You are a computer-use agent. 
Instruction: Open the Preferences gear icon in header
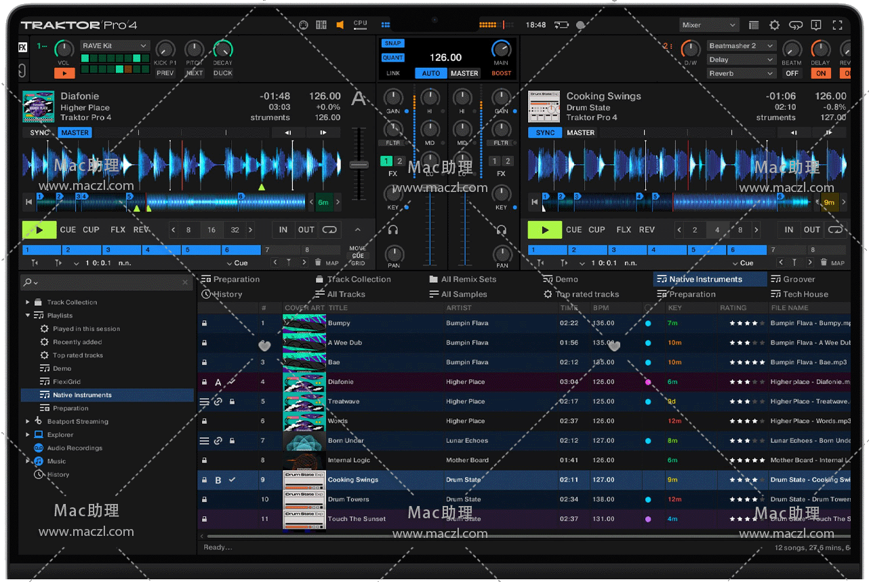click(774, 25)
